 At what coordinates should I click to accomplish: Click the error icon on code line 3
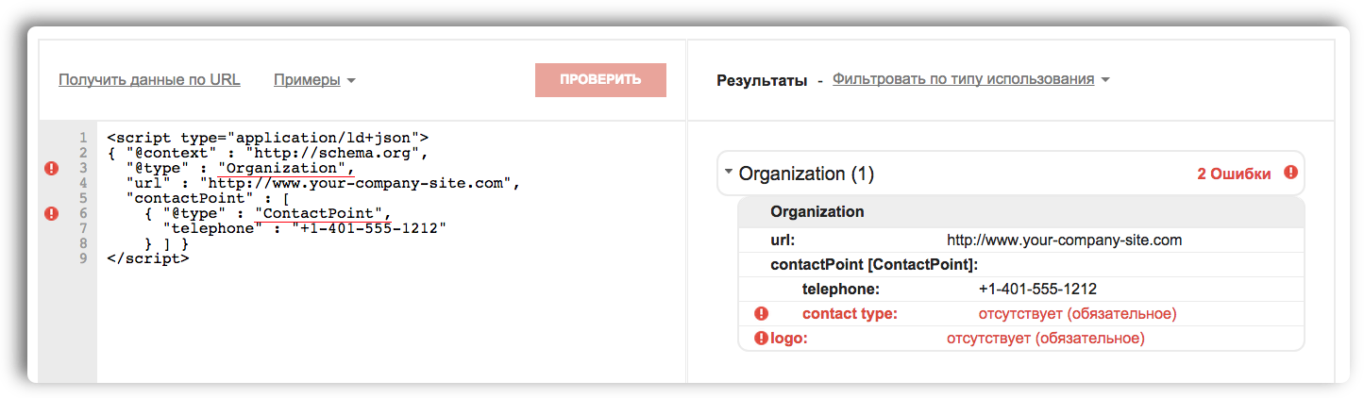(52, 168)
